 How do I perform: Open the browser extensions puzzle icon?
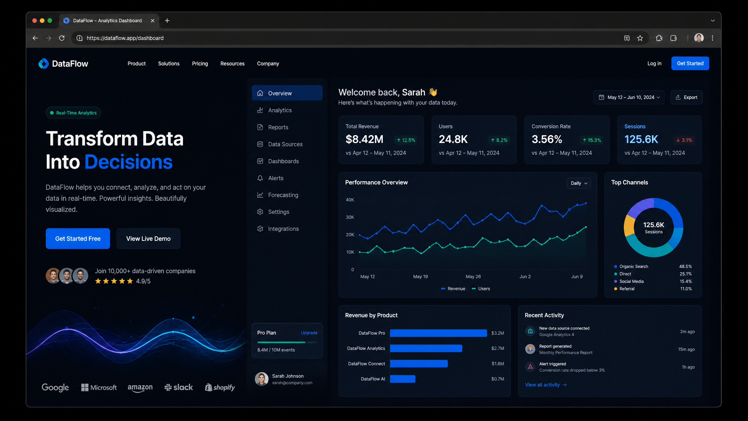coord(659,38)
